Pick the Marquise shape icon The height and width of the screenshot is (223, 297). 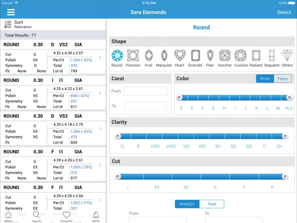[x=164, y=58]
